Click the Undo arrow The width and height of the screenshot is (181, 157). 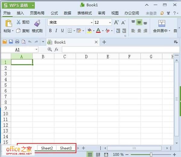click(30, 42)
